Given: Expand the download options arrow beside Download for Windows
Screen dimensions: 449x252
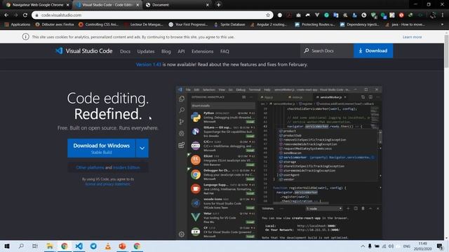Looking at the screenshot, I should pyautogui.click(x=142, y=148).
